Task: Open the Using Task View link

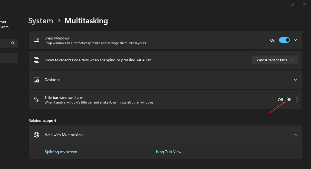Action: 168,152
